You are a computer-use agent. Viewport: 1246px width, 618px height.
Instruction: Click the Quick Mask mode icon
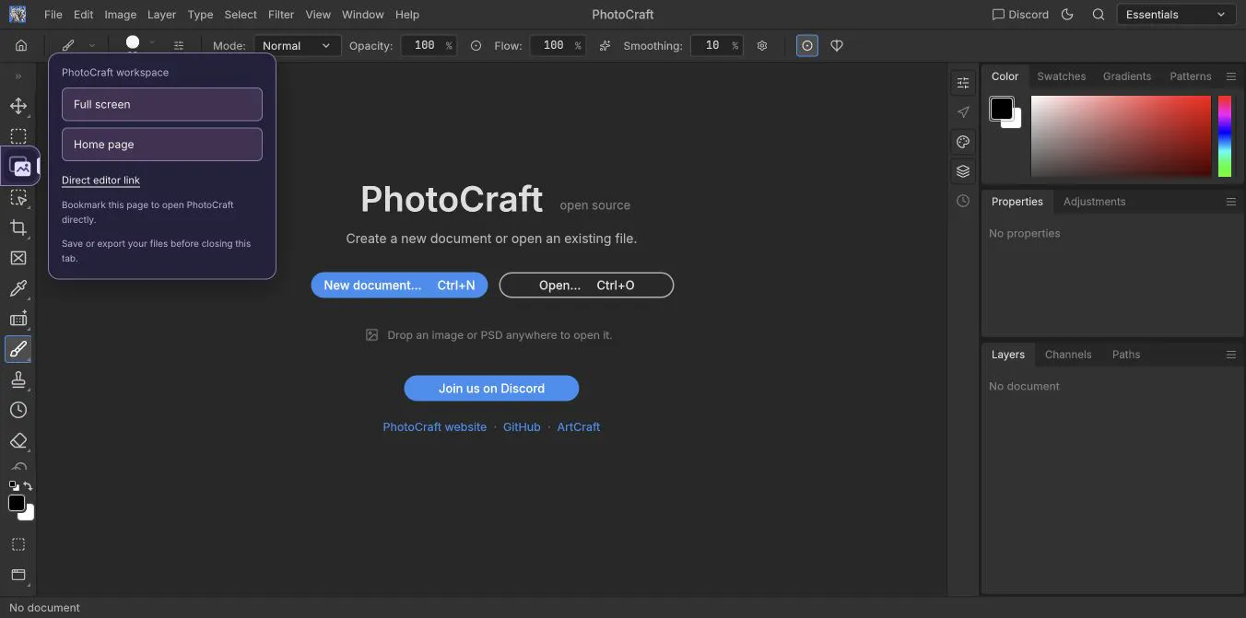pyautogui.click(x=18, y=544)
